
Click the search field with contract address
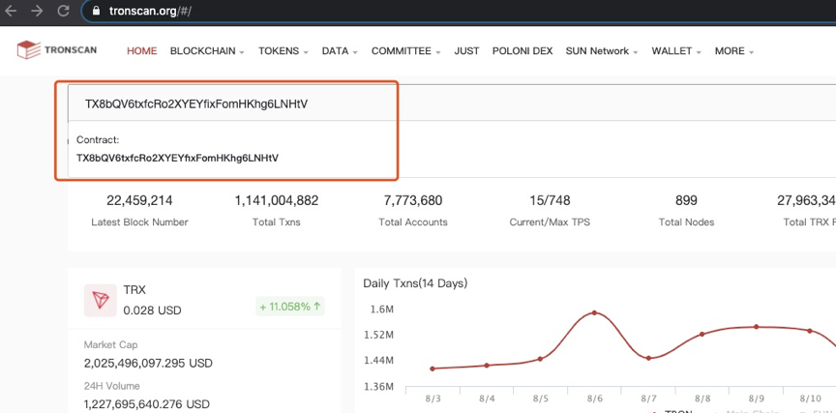click(232, 103)
